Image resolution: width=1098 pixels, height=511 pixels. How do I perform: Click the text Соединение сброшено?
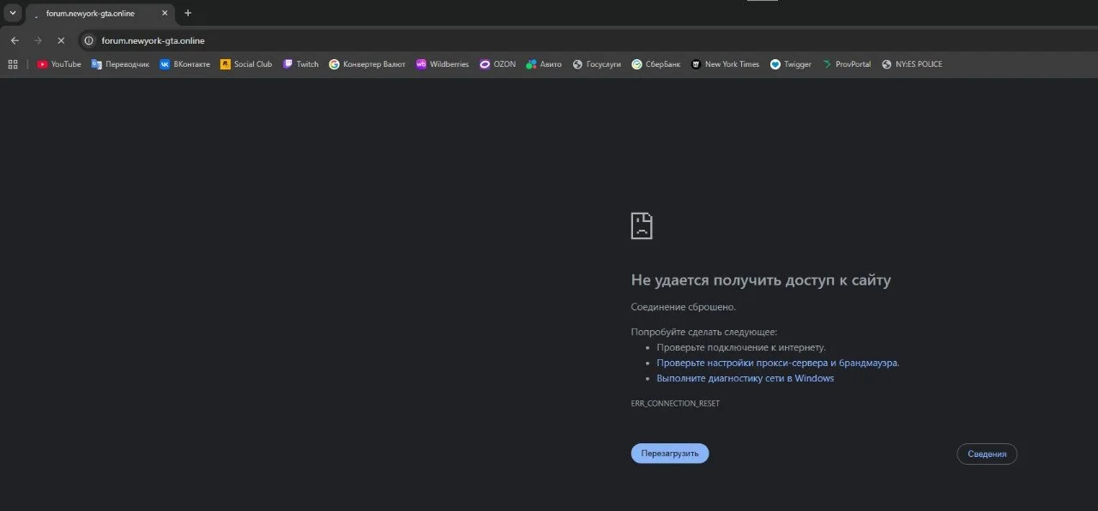(x=684, y=307)
